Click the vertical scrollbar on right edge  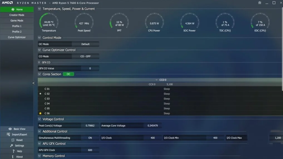[282, 49]
